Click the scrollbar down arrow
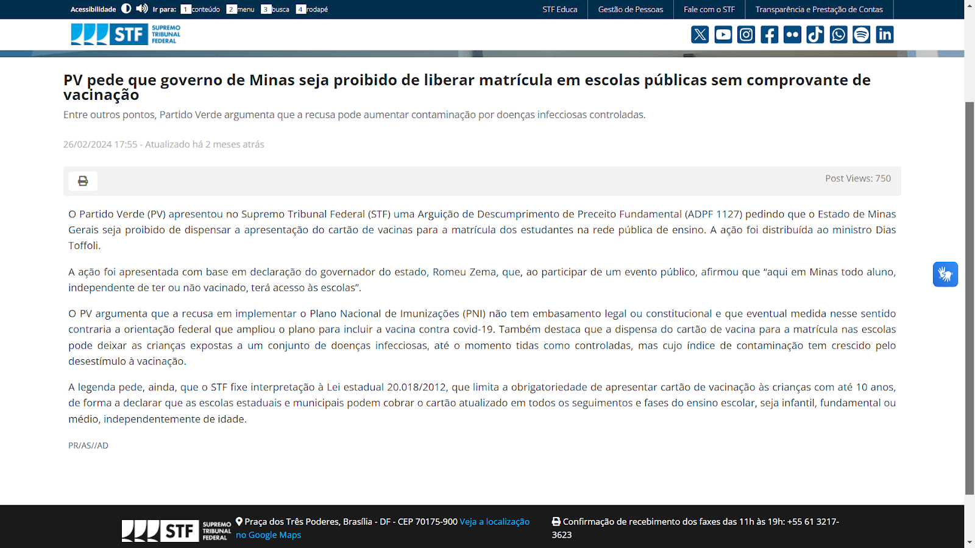975x548 pixels. pyautogui.click(x=970, y=543)
